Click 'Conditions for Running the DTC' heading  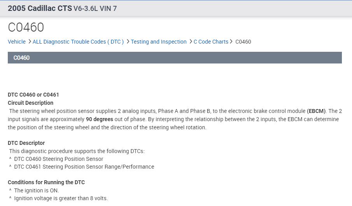click(x=46, y=182)
